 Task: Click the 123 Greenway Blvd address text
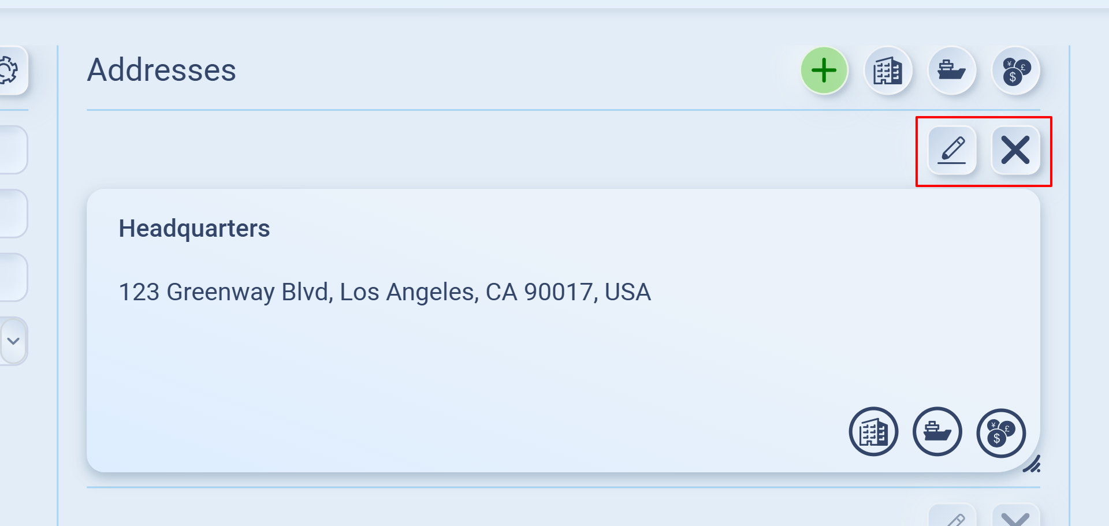(x=385, y=292)
